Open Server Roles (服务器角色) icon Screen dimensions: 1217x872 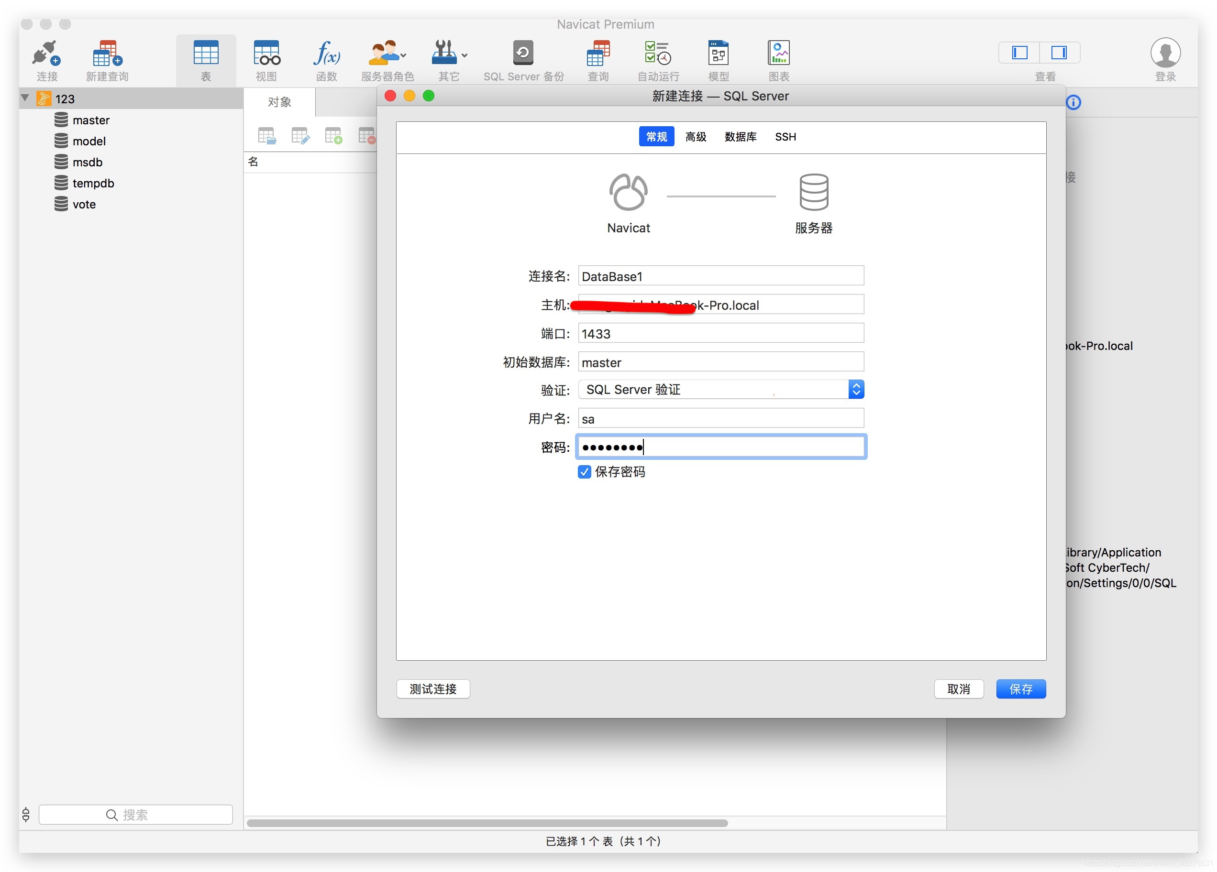(x=383, y=53)
